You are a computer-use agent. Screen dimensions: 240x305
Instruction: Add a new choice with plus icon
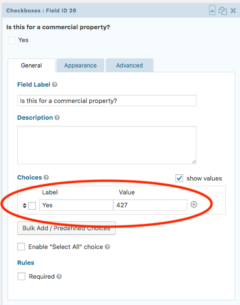click(194, 204)
